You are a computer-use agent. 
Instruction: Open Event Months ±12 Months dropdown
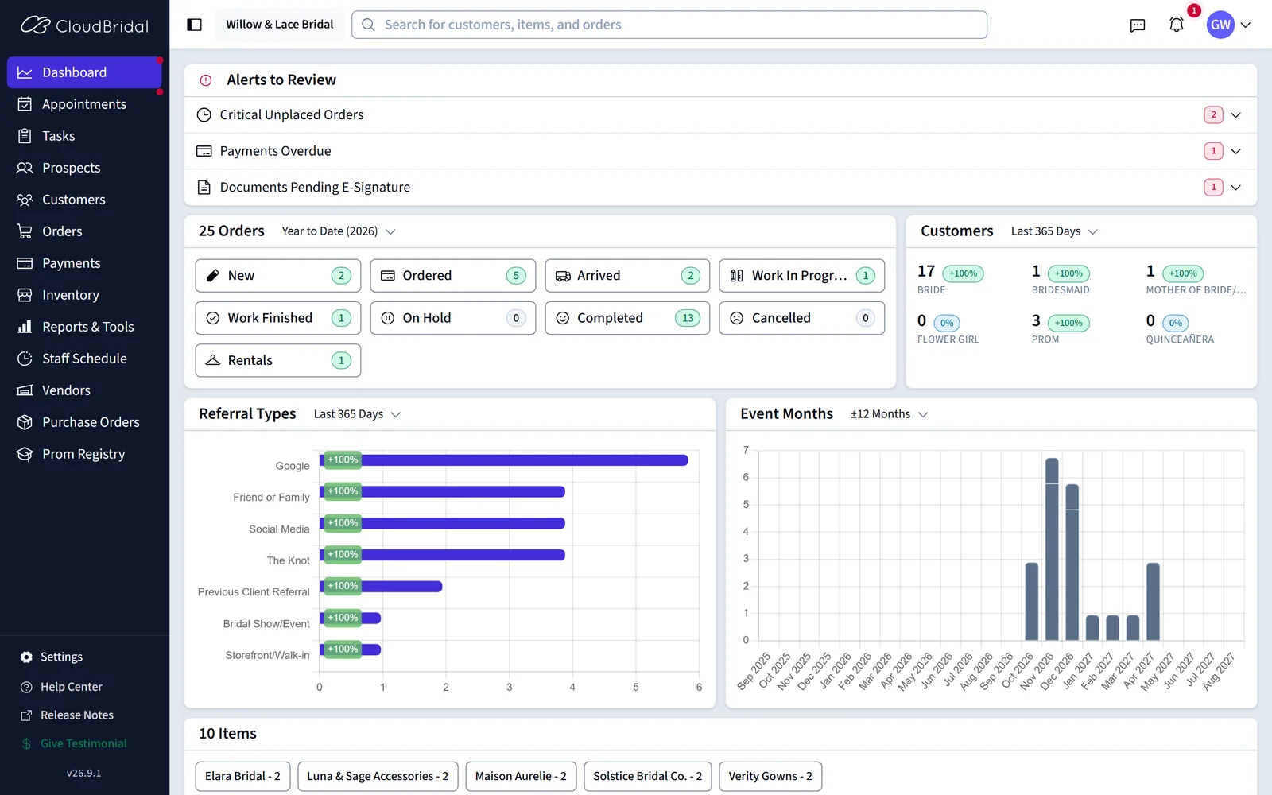pos(889,414)
